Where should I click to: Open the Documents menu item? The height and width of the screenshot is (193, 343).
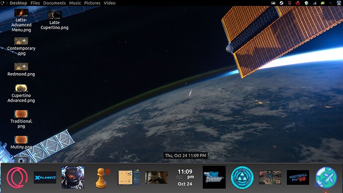pyautogui.click(x=55, y=3)
